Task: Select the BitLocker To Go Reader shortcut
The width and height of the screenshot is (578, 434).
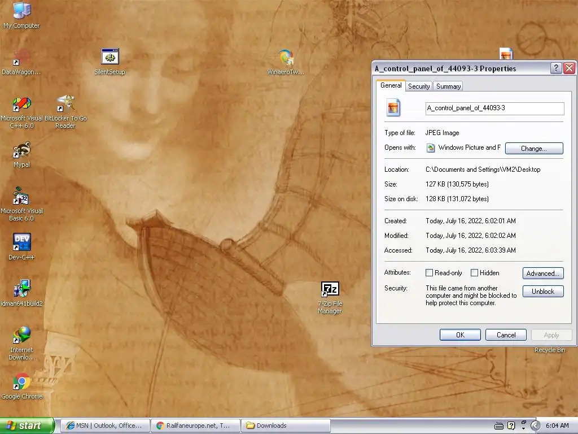Action: click(65, 112)
